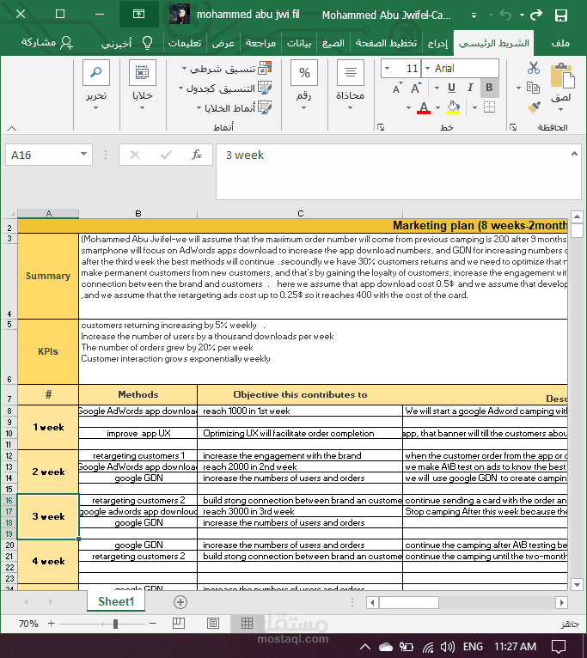Open Cell Styles menu
587x658 pixels.
point(234,107)
